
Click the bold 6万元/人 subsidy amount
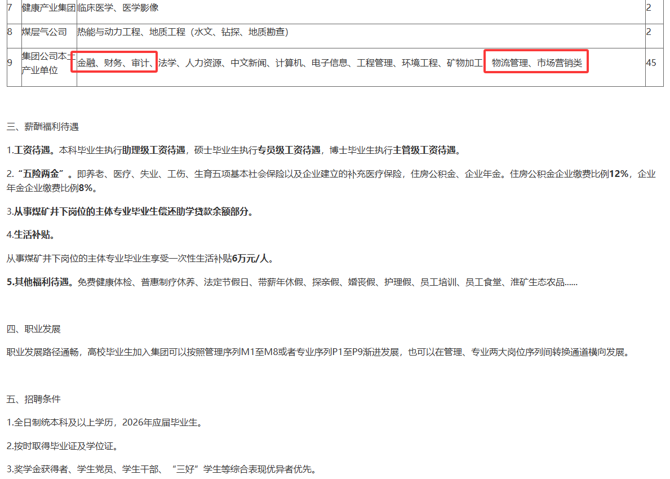(252, 259)
